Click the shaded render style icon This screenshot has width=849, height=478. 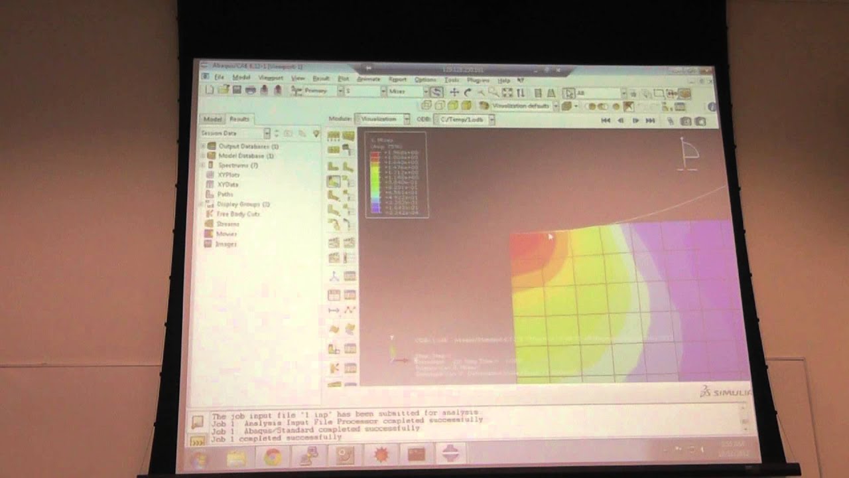pos(466,105)
